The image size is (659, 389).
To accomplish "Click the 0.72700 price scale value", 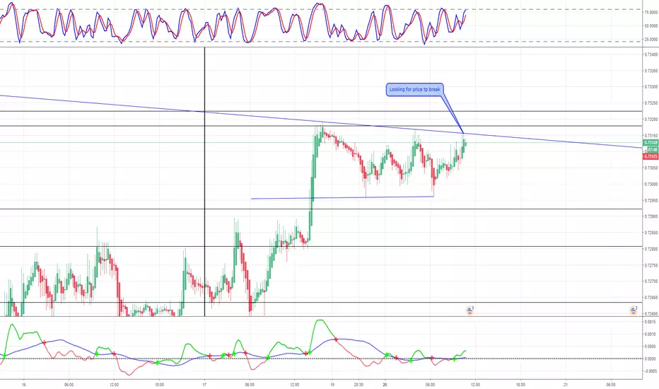I will pos(651,281).
